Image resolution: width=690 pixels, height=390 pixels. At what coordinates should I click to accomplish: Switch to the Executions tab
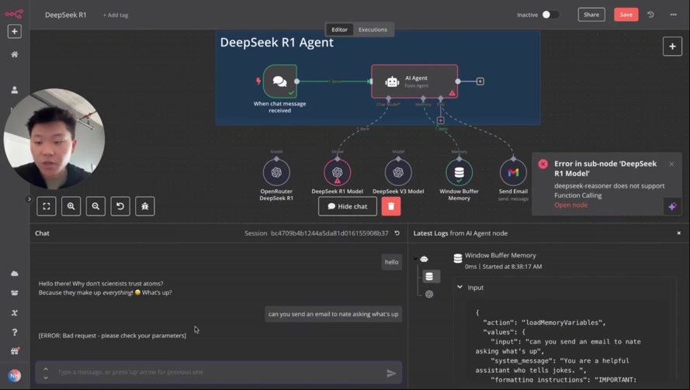(x=373, y=29)
